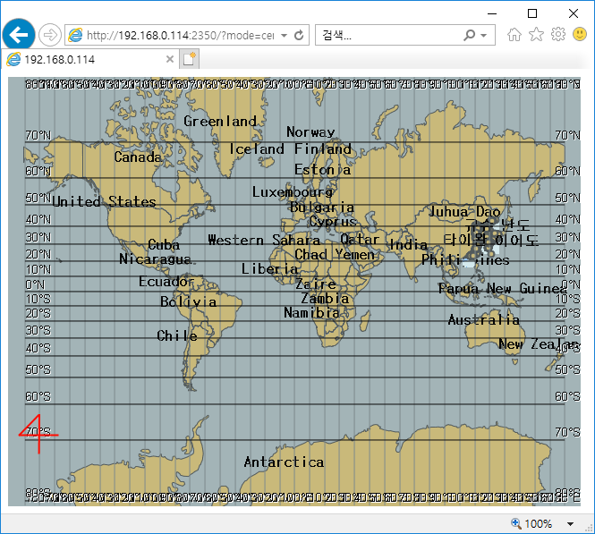Maximize the browser window
595x534 pixels.
[x=532, y=13]
